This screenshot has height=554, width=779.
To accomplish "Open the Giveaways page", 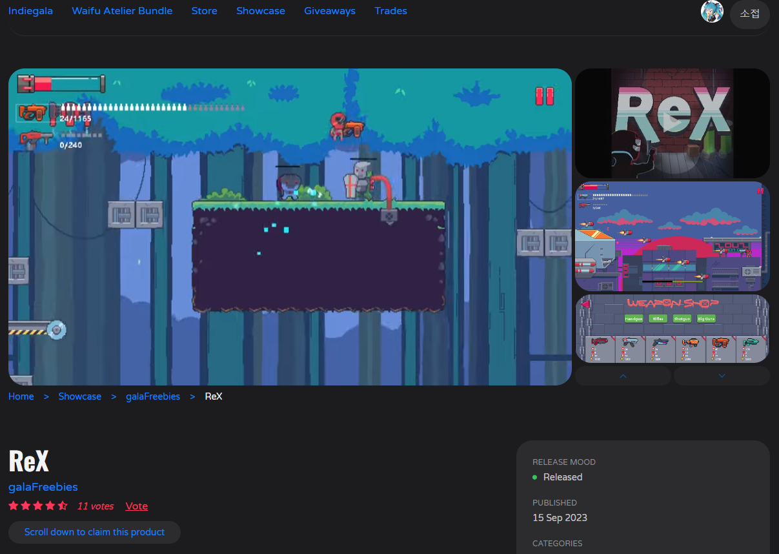I will 330,11.
